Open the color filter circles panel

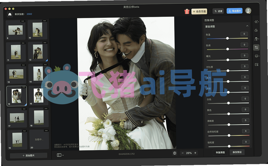click(x=256, y=30)
